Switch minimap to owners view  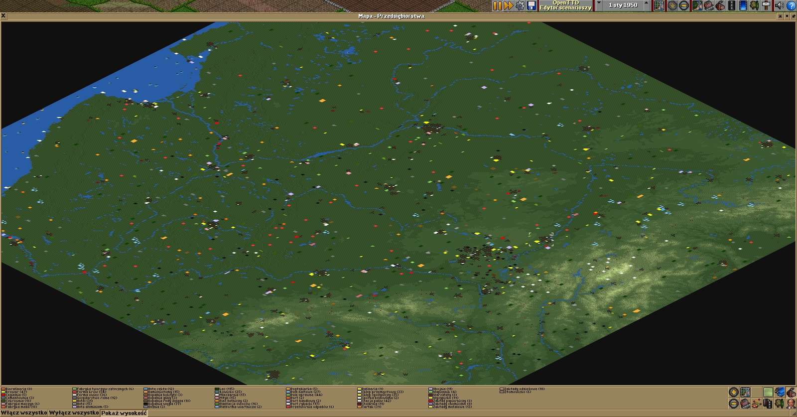coord(791,403)
